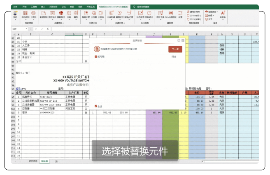270x175 pixels.
Task: Click the formula bar confirm checkmark
Action: pos(42,29)
